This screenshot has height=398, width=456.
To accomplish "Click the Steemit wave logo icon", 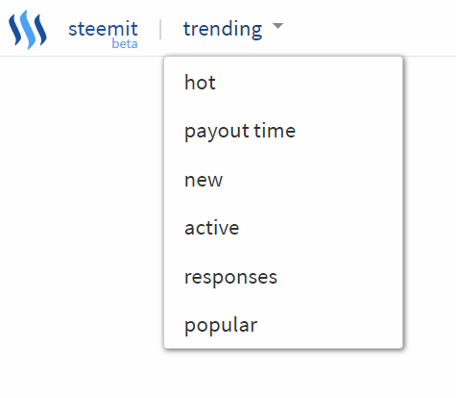I will click(x=28, y=30).
